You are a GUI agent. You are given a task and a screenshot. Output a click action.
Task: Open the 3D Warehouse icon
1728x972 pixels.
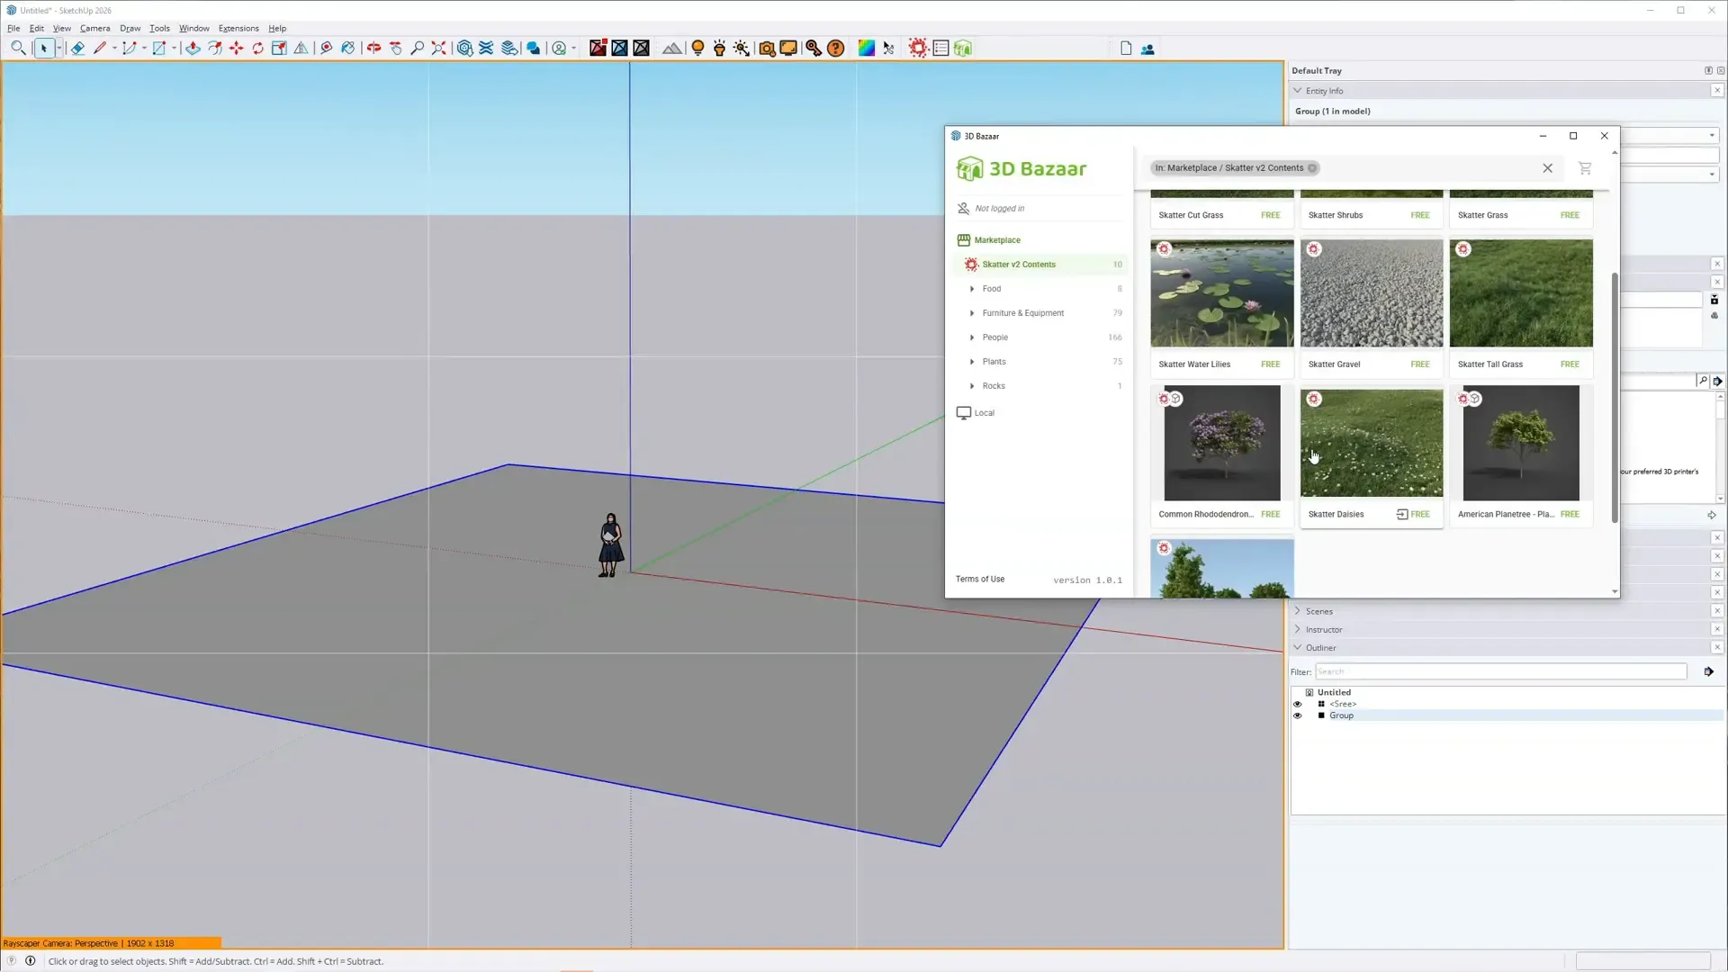[x=464, y=49]
